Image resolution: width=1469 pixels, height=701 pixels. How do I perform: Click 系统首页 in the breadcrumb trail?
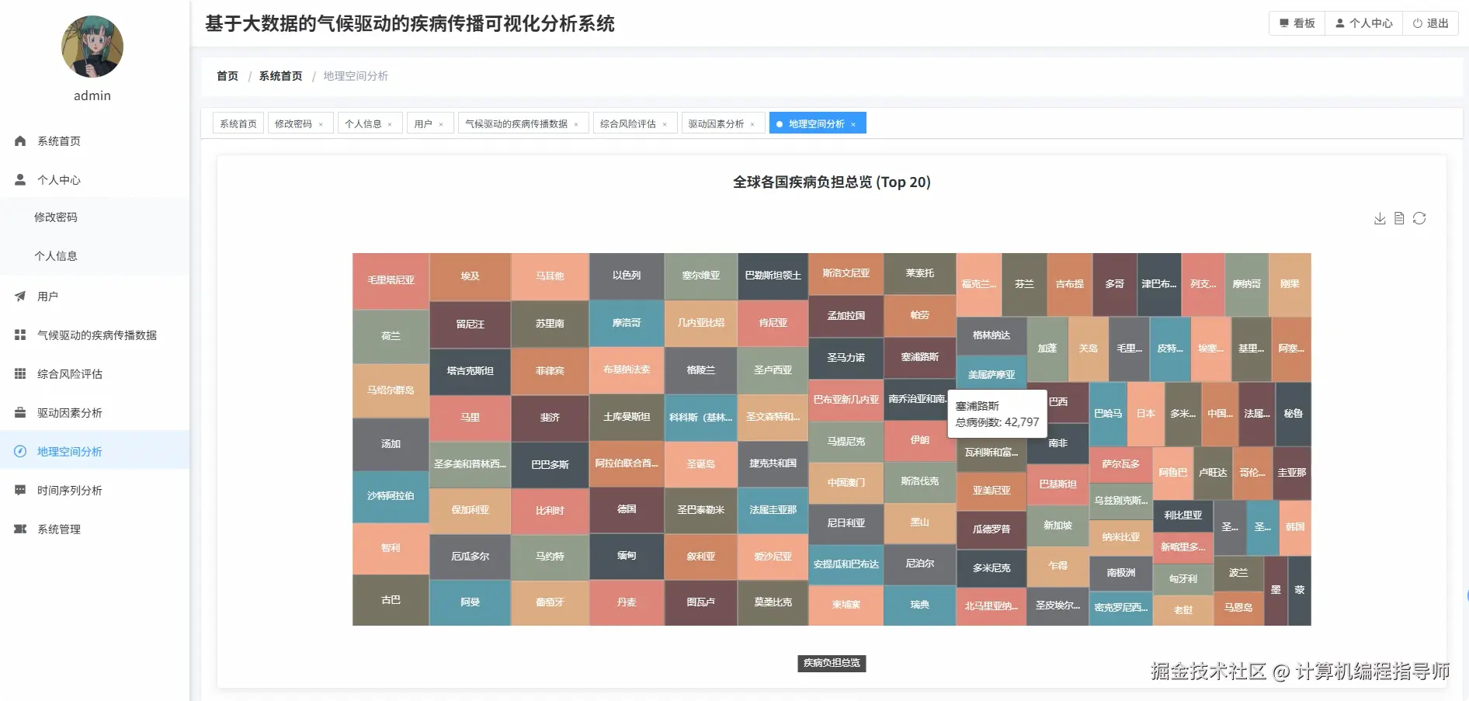pyautogui.click(x=281, y=76)
